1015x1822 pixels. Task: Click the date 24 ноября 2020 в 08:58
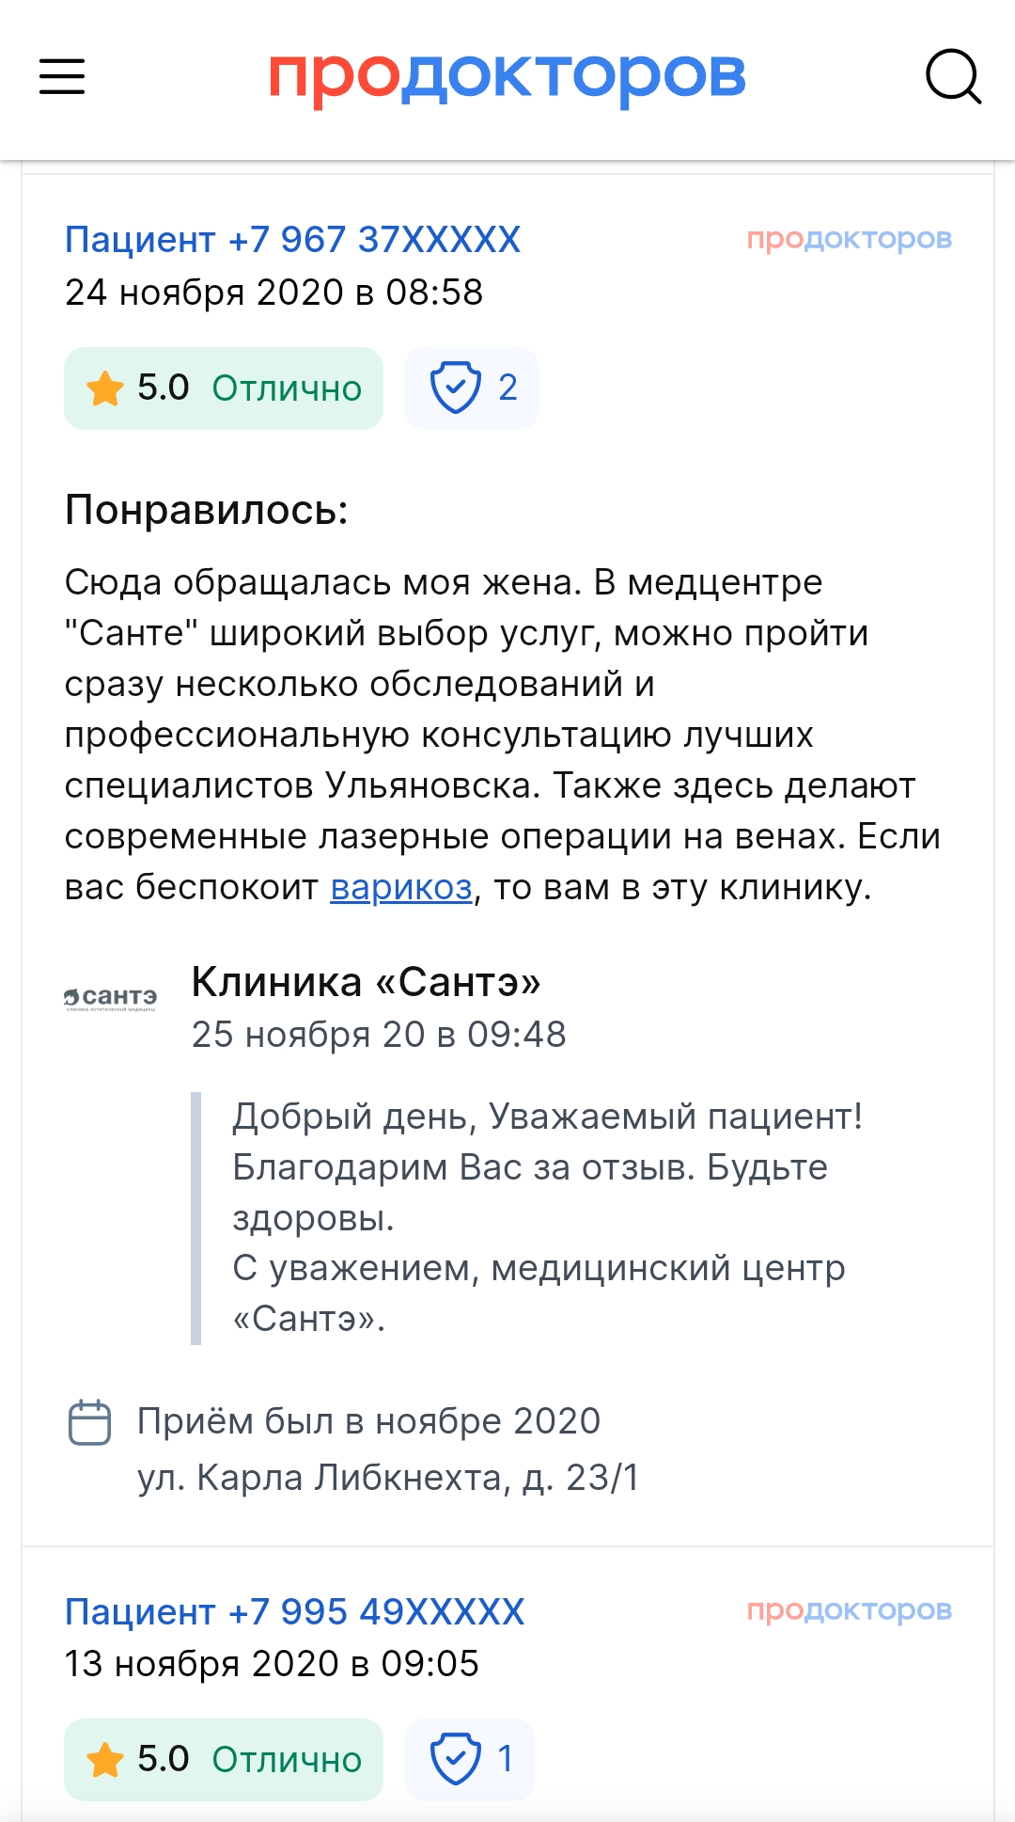(x=273, y=293)
